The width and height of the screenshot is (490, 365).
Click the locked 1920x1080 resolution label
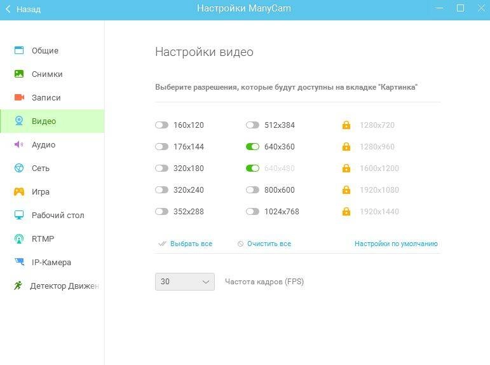point(379,190)
